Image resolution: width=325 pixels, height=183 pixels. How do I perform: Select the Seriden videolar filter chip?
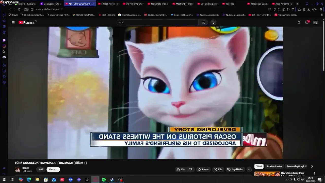tap(274, 166)
